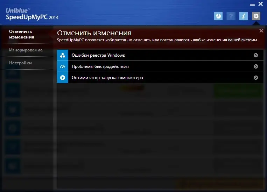Expand arrow for Ошибки реестра Windows
267x192 pixels.
(256, 55)
